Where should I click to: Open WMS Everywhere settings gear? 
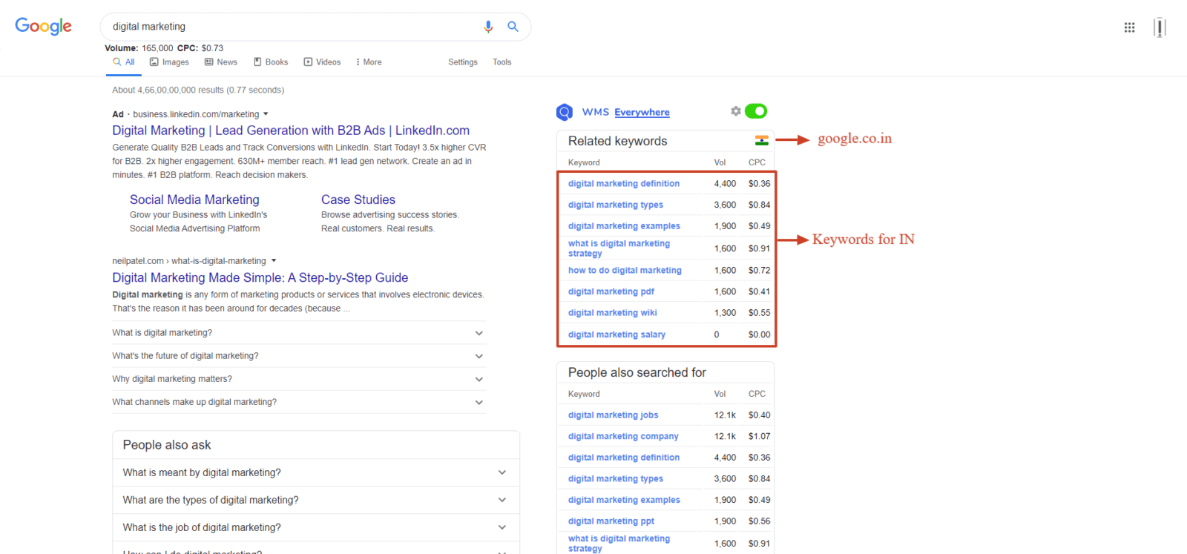pyautogui.click(x=735, y=111)
